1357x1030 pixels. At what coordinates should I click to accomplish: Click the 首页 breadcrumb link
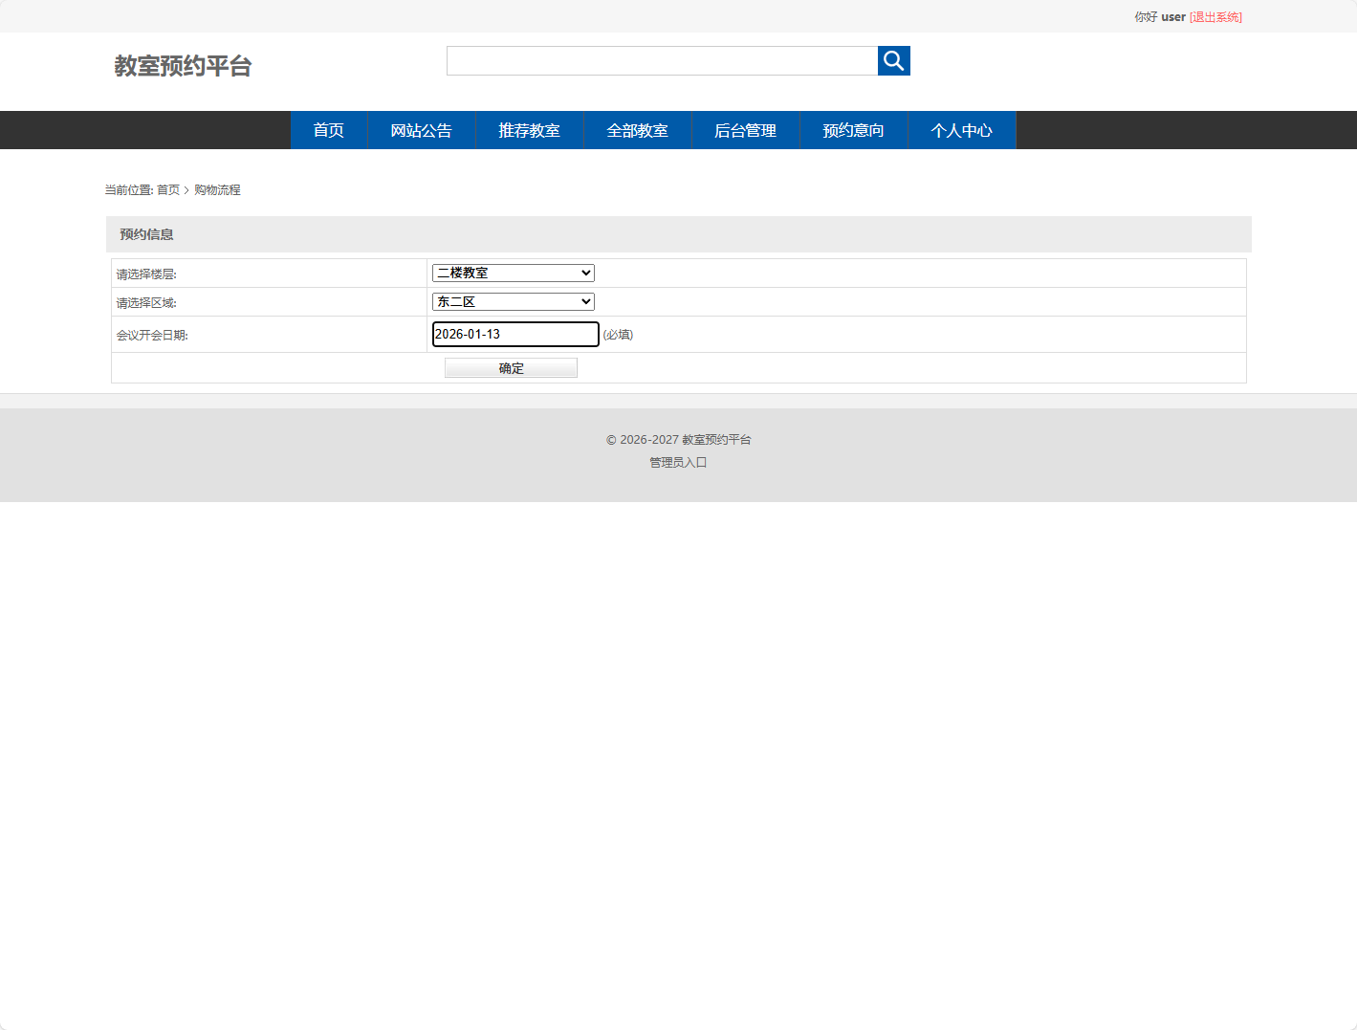point(168,190)
